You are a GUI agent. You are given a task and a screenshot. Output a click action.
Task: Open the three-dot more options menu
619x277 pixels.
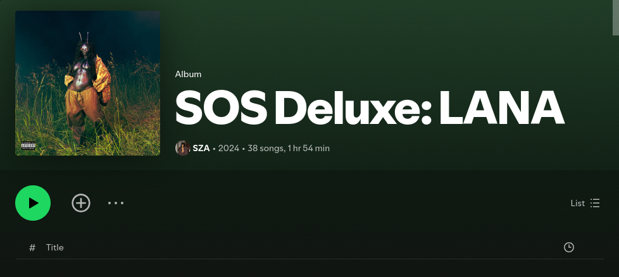pos(116,203)
